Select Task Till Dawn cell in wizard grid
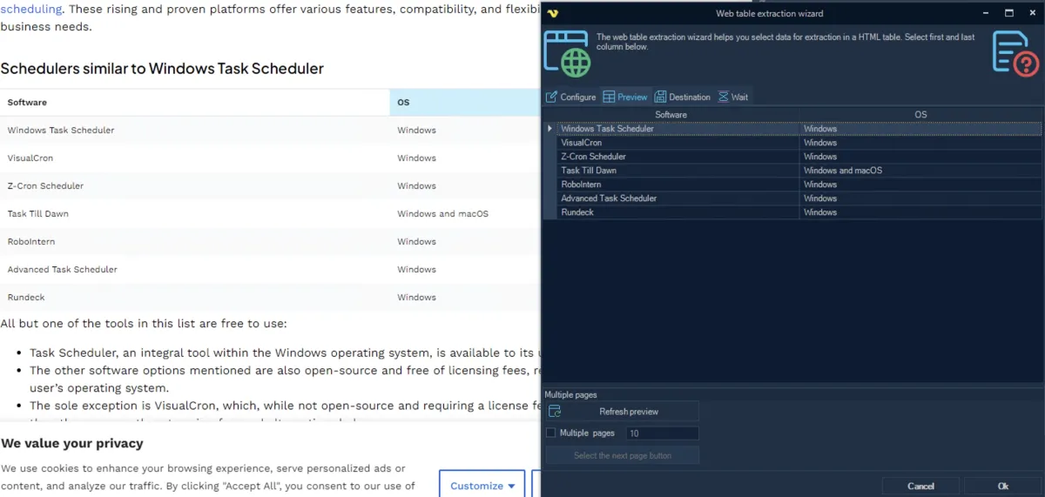Viewport: 1045px width, 497px height. click(x=678, y=171)
